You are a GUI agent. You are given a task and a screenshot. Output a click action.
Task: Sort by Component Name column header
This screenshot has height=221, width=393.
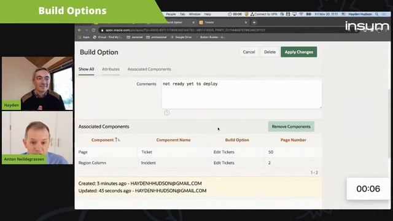coord(173,140)
